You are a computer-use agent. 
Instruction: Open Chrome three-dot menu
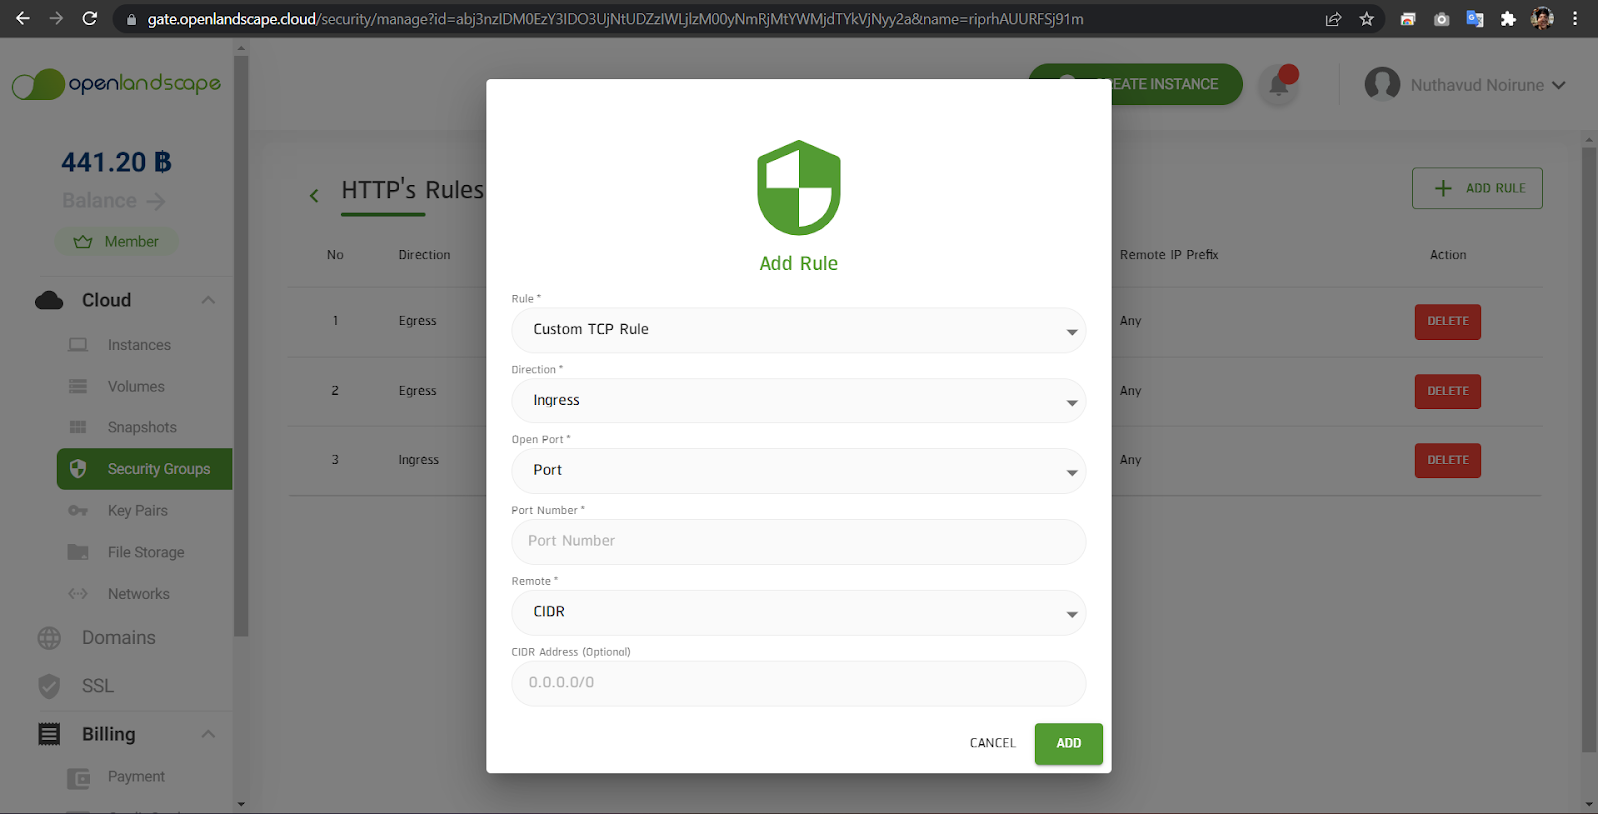click(x=1575, y=19)
